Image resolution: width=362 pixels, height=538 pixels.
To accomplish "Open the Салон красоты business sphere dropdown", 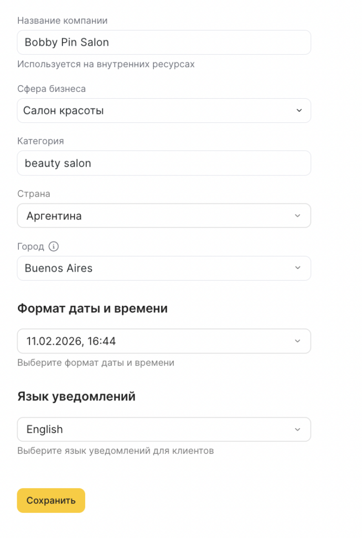I will pyautogui.click(x=158, y=111).
